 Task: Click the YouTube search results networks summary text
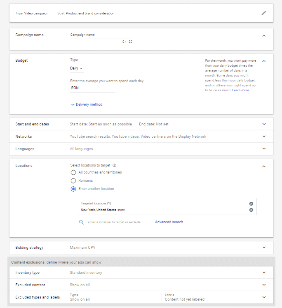(x=138, y=137)
